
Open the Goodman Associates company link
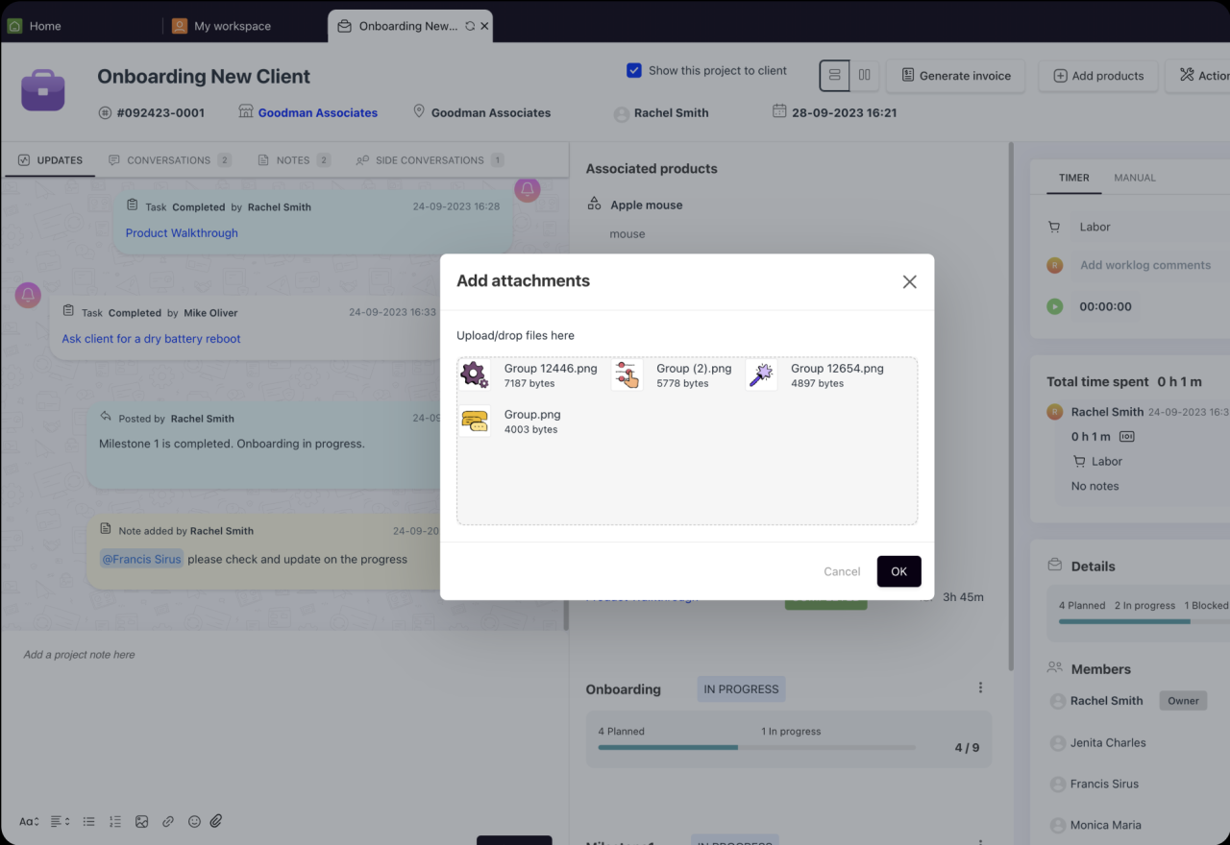pos(317,112)
